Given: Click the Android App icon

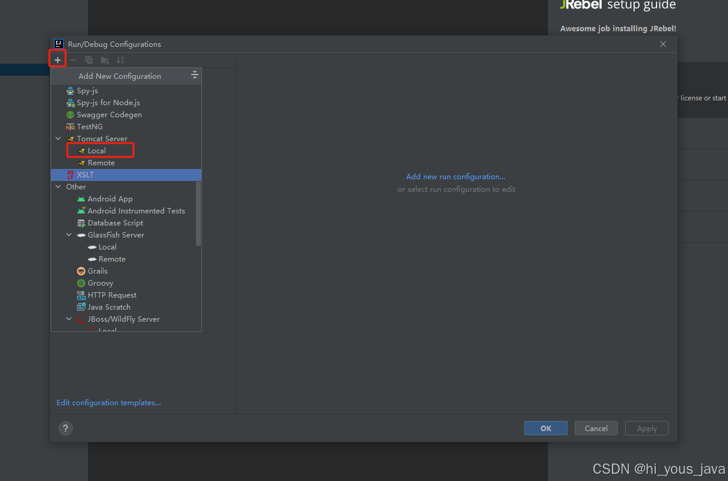Looking at the screenshot, I should click(x=81, y=199).
